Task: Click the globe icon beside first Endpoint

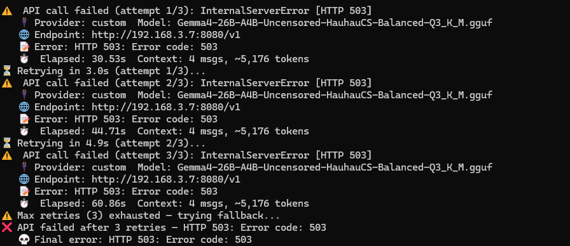Action: click(24, 35)
